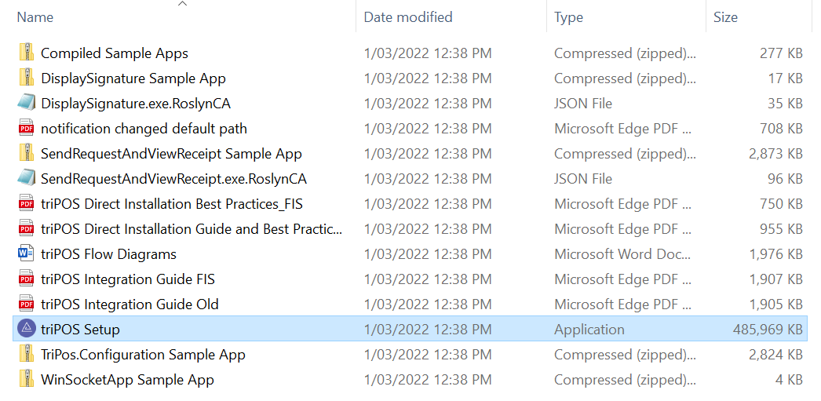Select file name SendRequestAndViewReceipt.exe.RoslynCA

173,179
